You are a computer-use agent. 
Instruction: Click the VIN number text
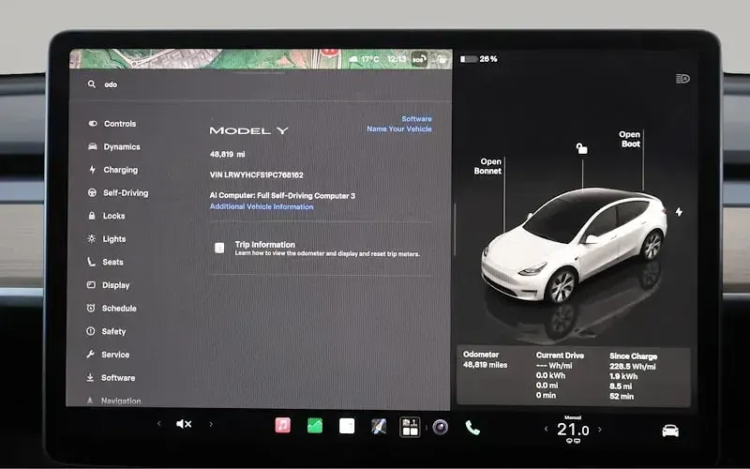pos(256,174)
